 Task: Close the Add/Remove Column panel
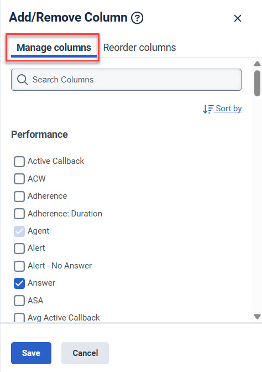(237, 18)
